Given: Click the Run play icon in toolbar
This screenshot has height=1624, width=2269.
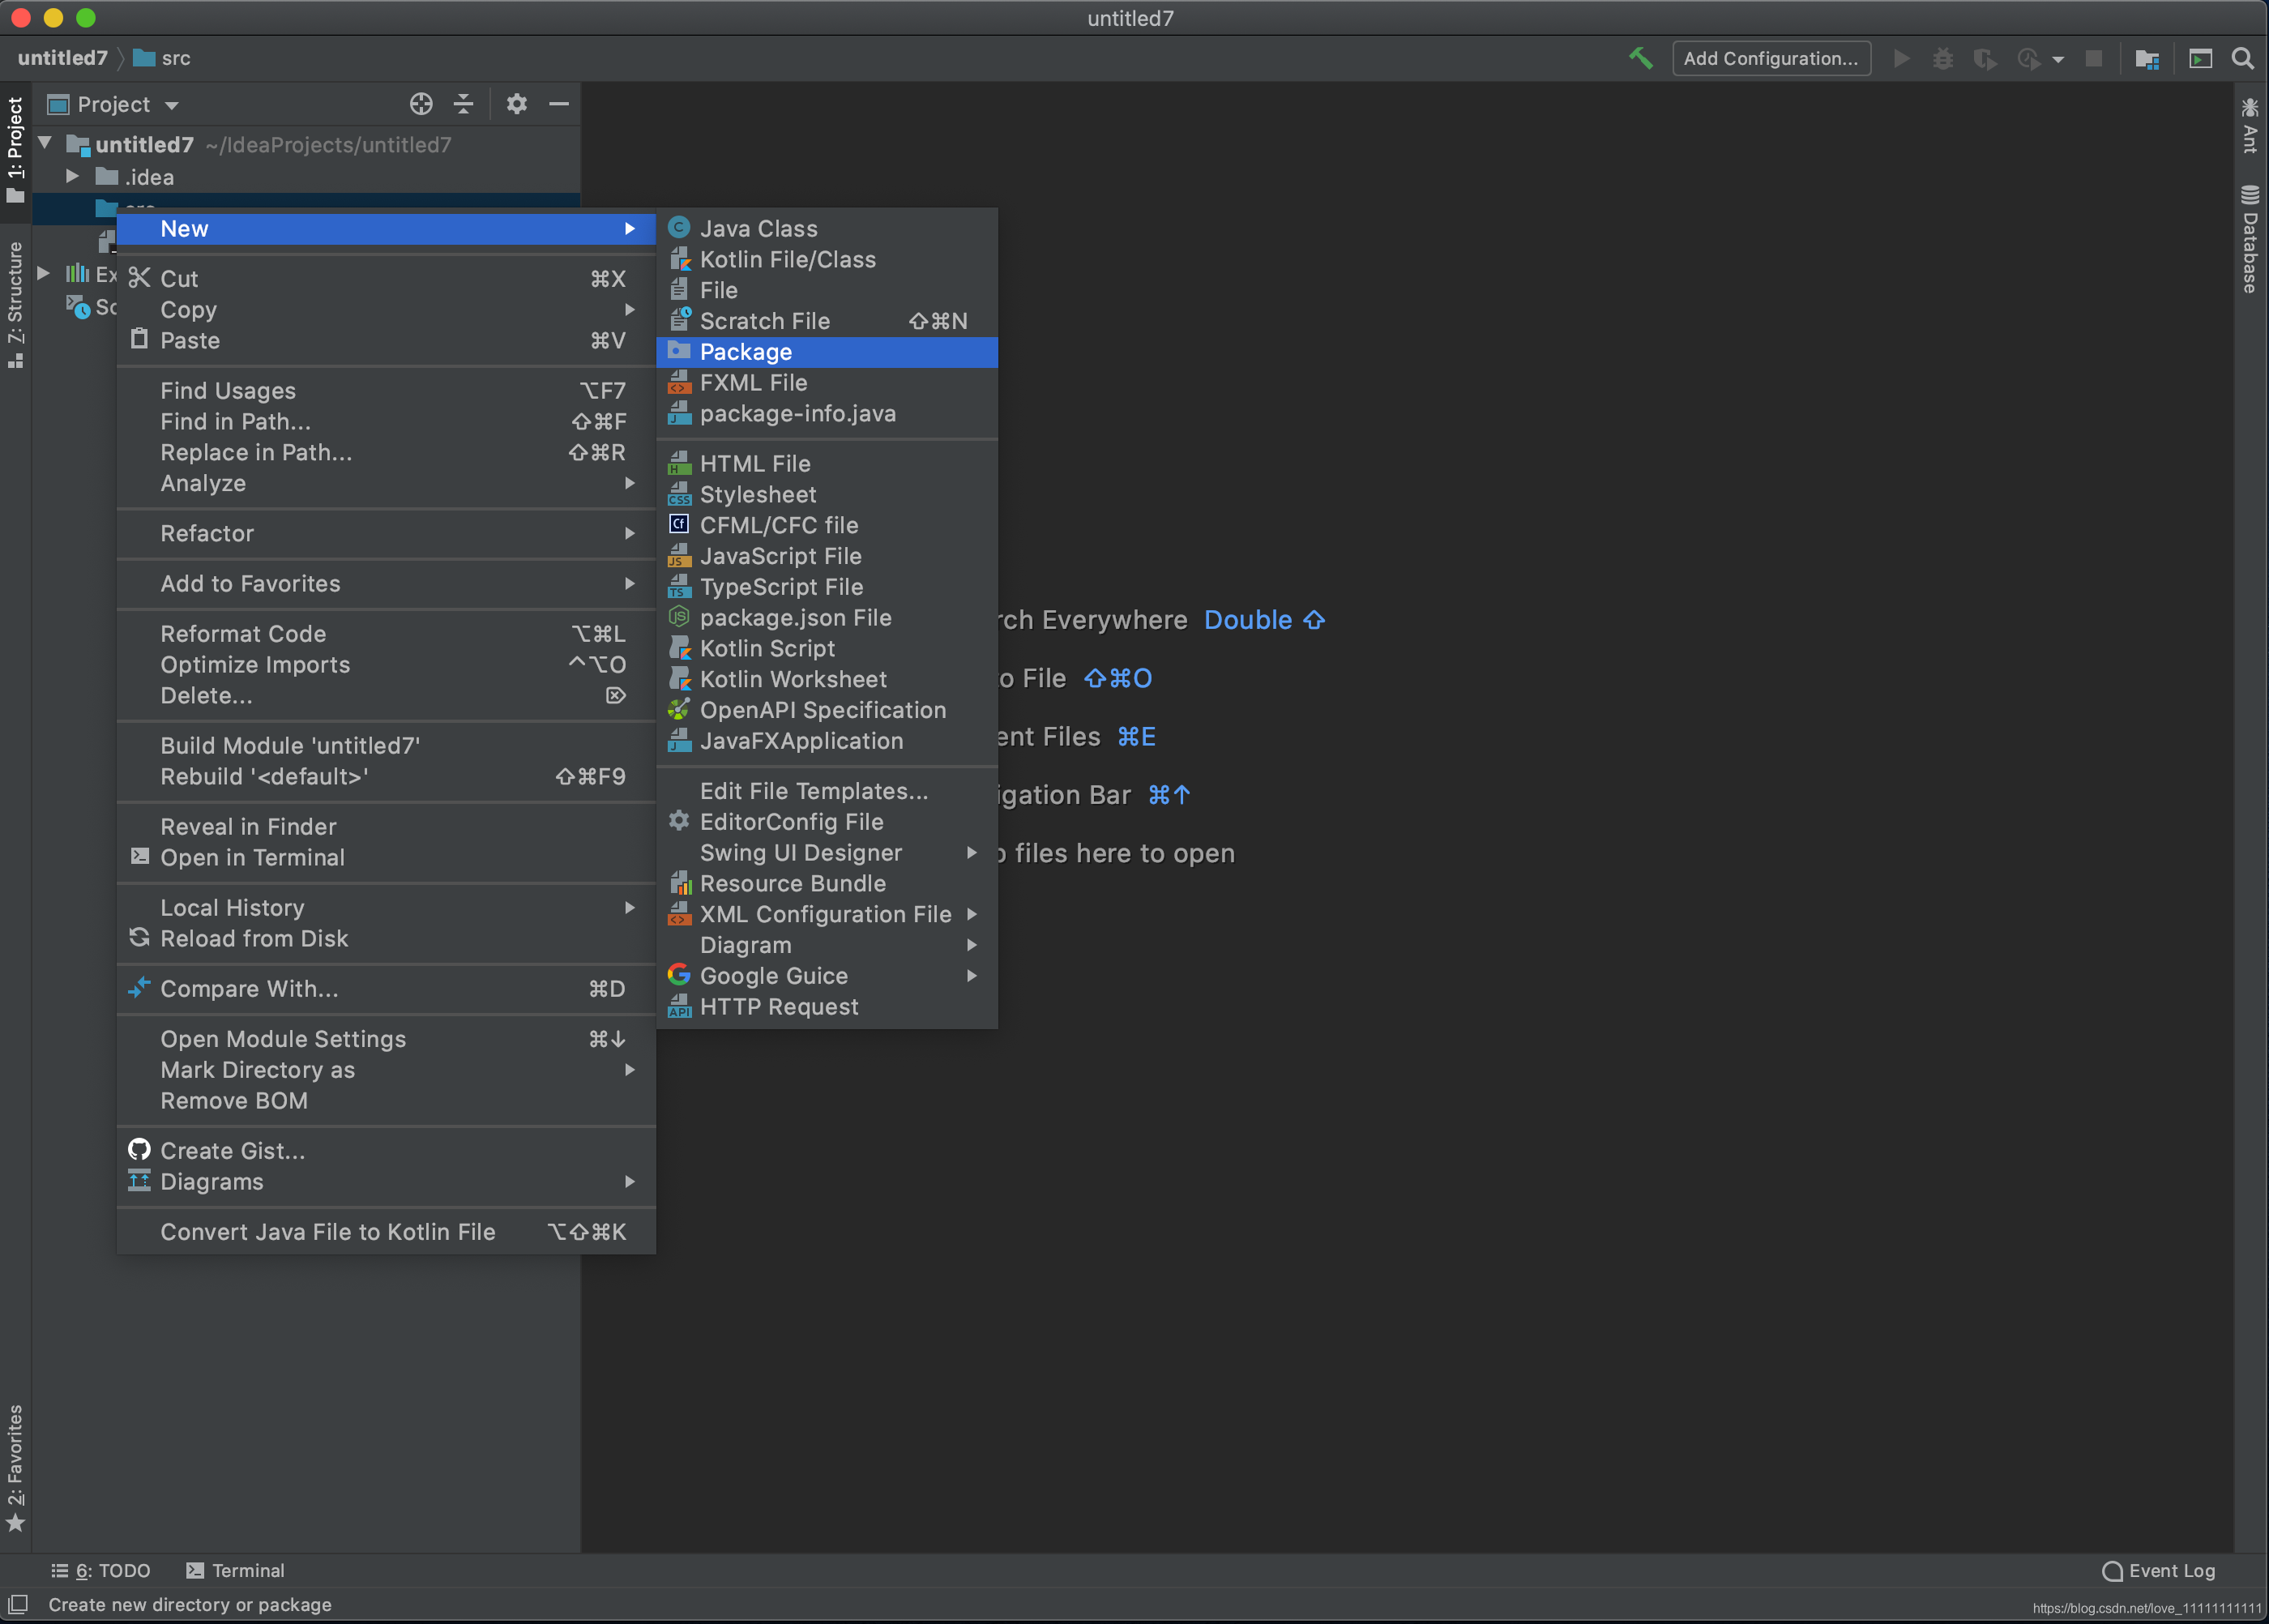Looking at the screenshot, I should point(1901,59).
